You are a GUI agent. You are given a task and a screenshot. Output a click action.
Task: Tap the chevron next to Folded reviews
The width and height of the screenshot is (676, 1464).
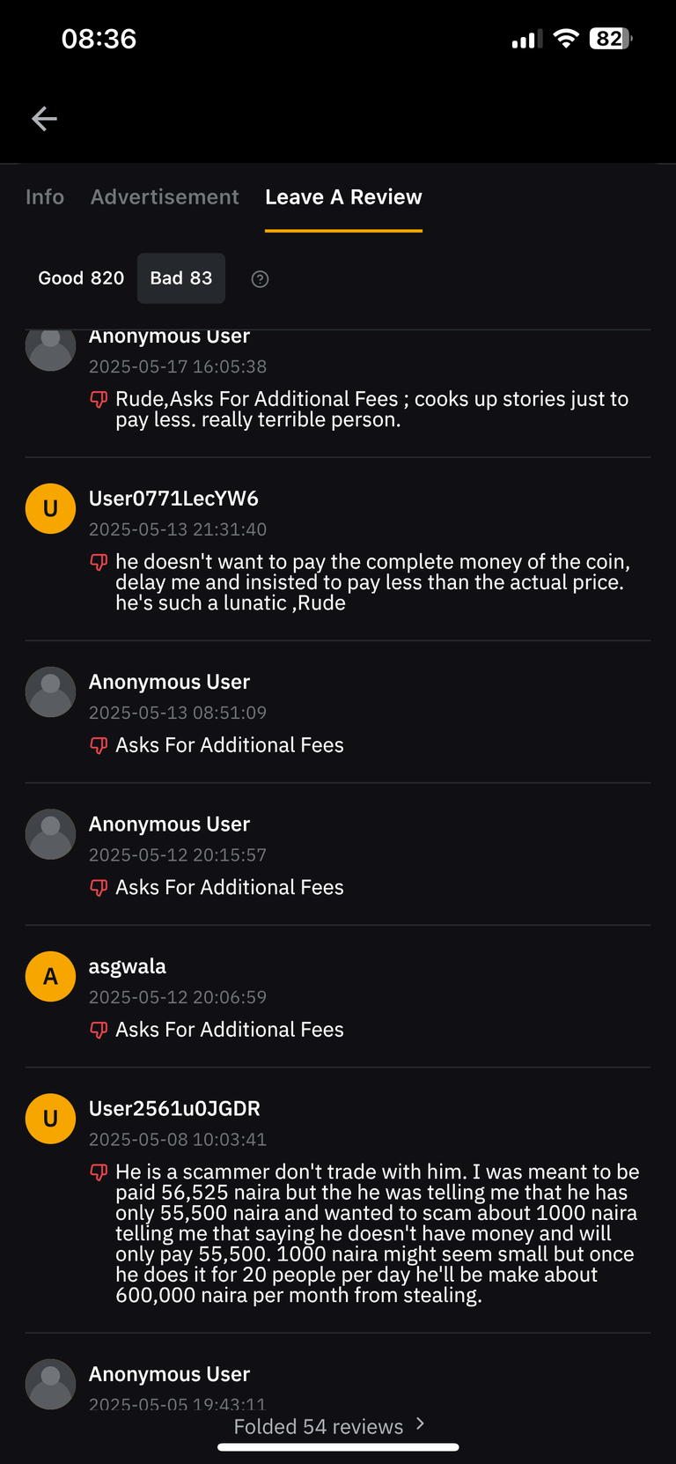(420, 1423)
